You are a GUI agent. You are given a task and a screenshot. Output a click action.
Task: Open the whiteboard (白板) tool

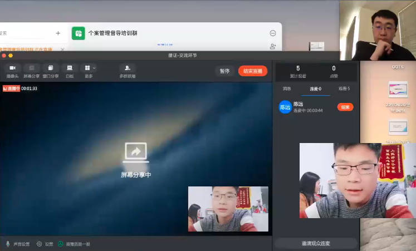point(70,68)
